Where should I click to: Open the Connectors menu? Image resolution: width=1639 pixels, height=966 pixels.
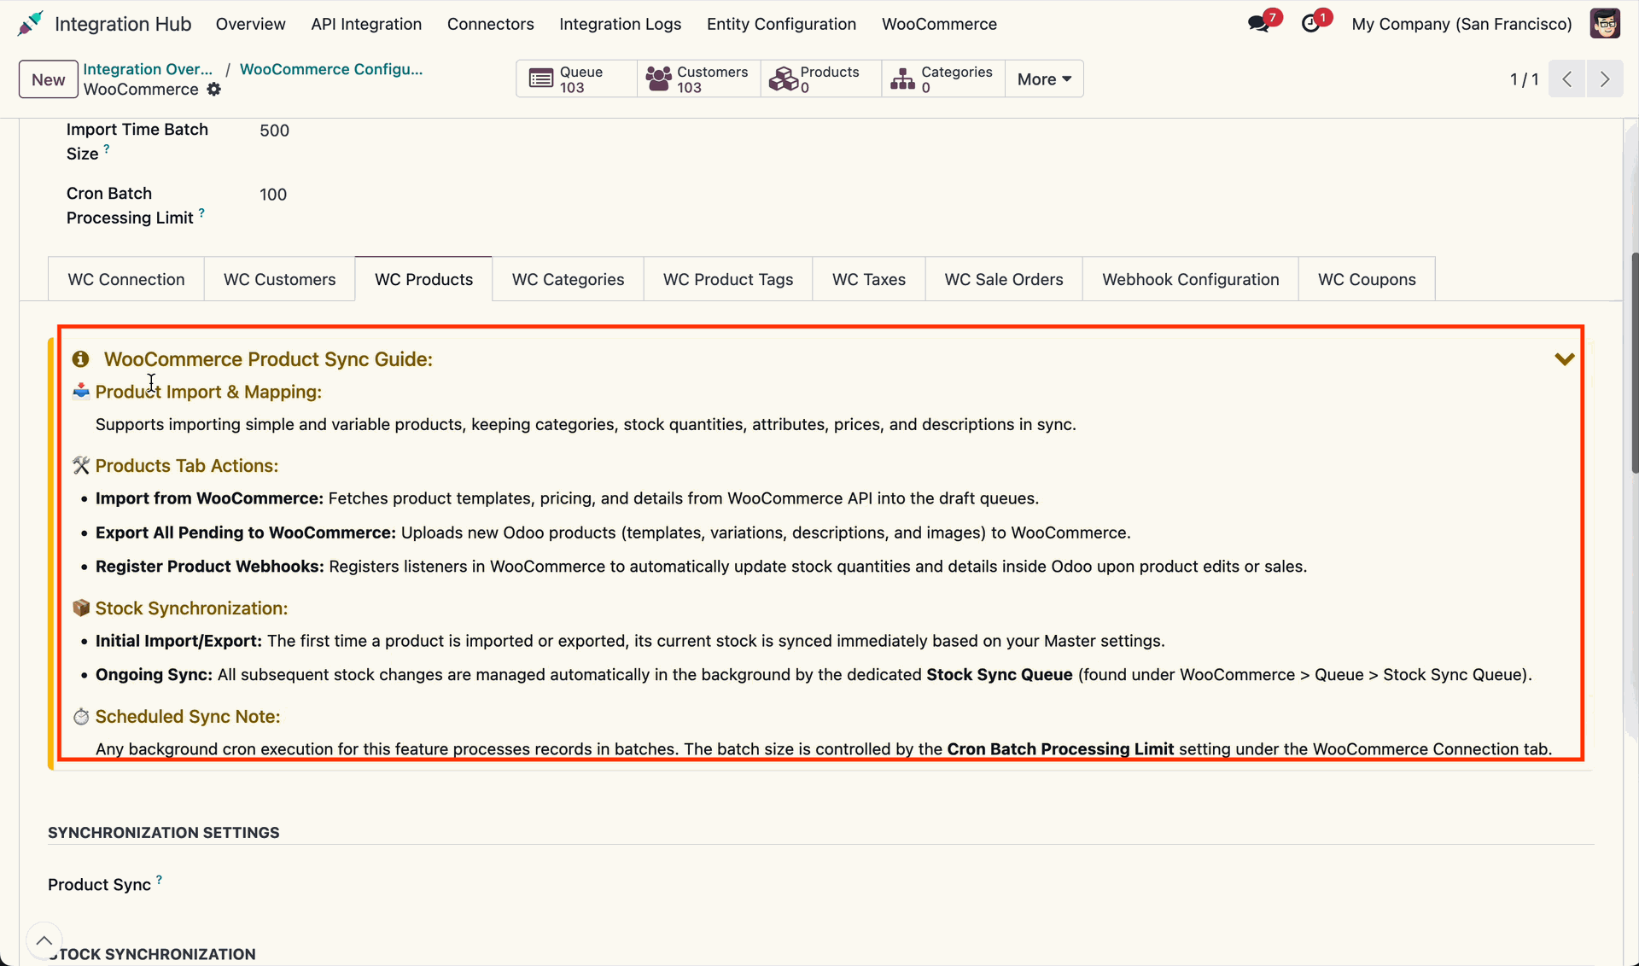(x=491, y=24)
